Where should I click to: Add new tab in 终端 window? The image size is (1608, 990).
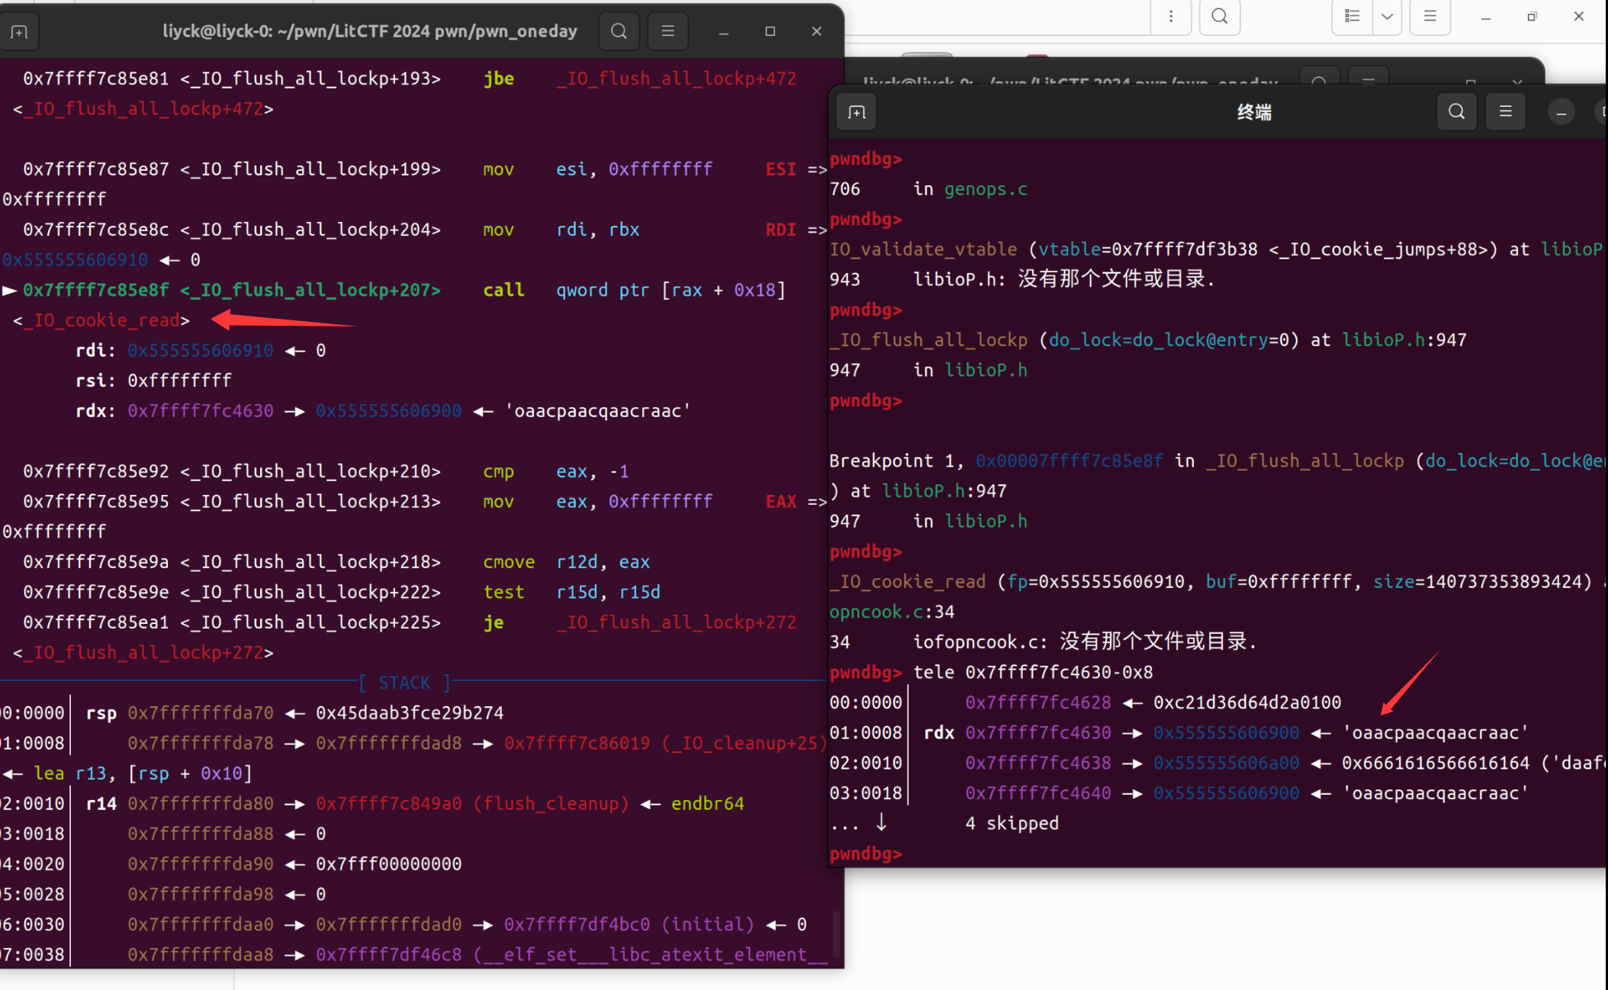pyautogui.click(x=857, y=112)
